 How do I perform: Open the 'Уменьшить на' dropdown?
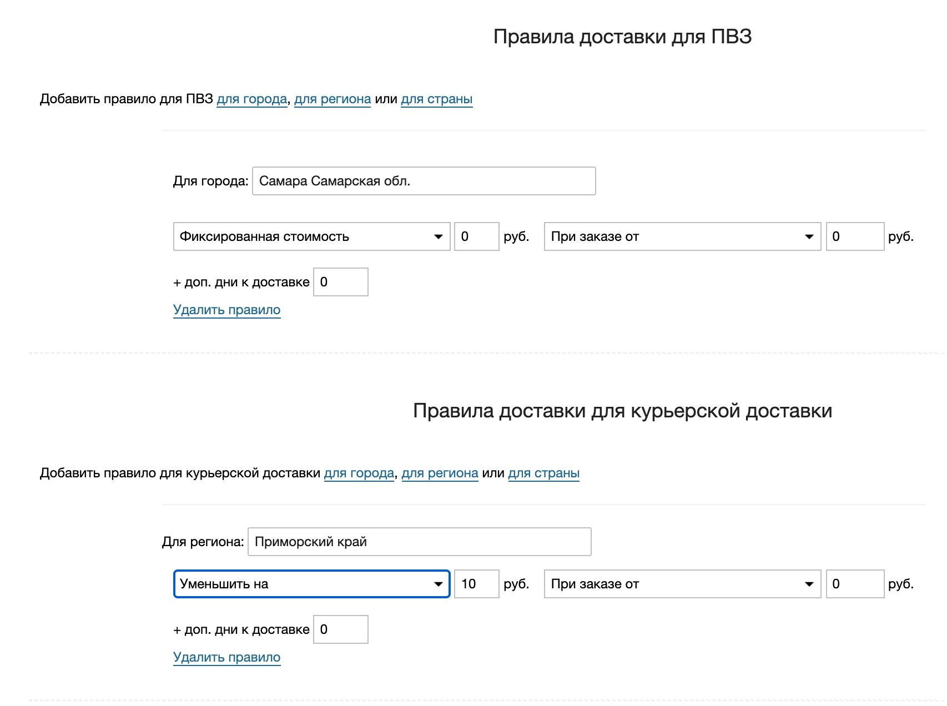tap(311, 584)
